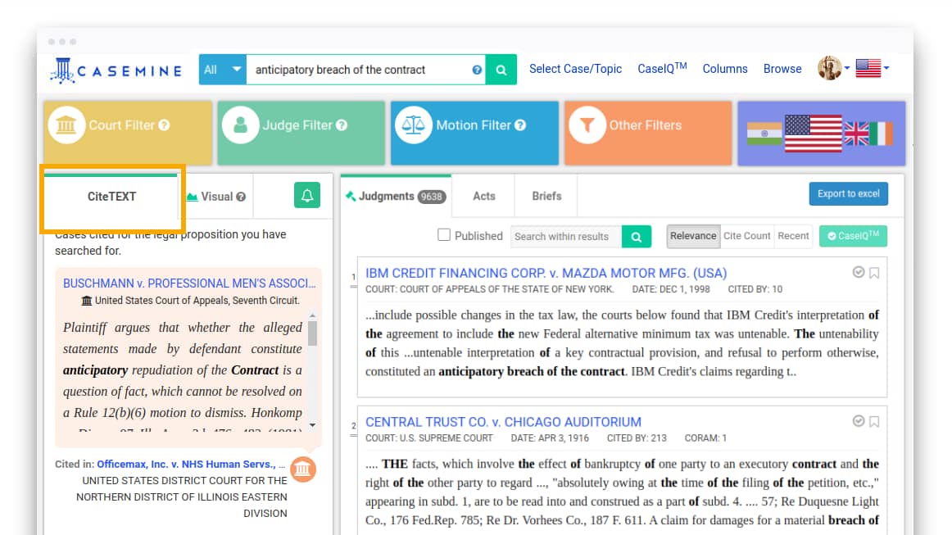The image size is (952, 535).
Task: Click the teal search magnifier button in header
Action: [501, 70]
